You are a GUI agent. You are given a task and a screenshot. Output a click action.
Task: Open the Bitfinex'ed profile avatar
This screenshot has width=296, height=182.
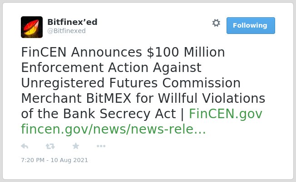32,27
